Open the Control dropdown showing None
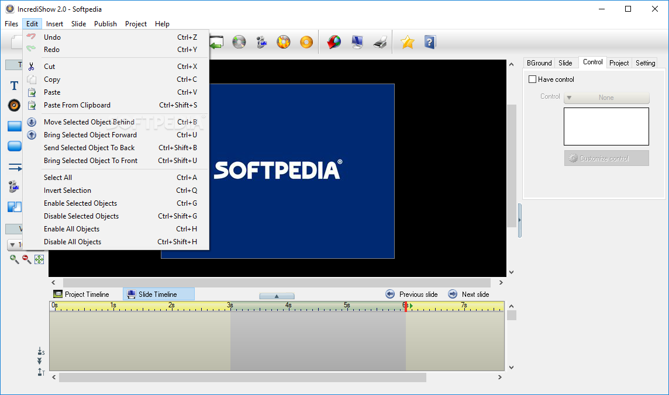Image resolution: width=669 pixels, height=395 pixels. [606, 98]
